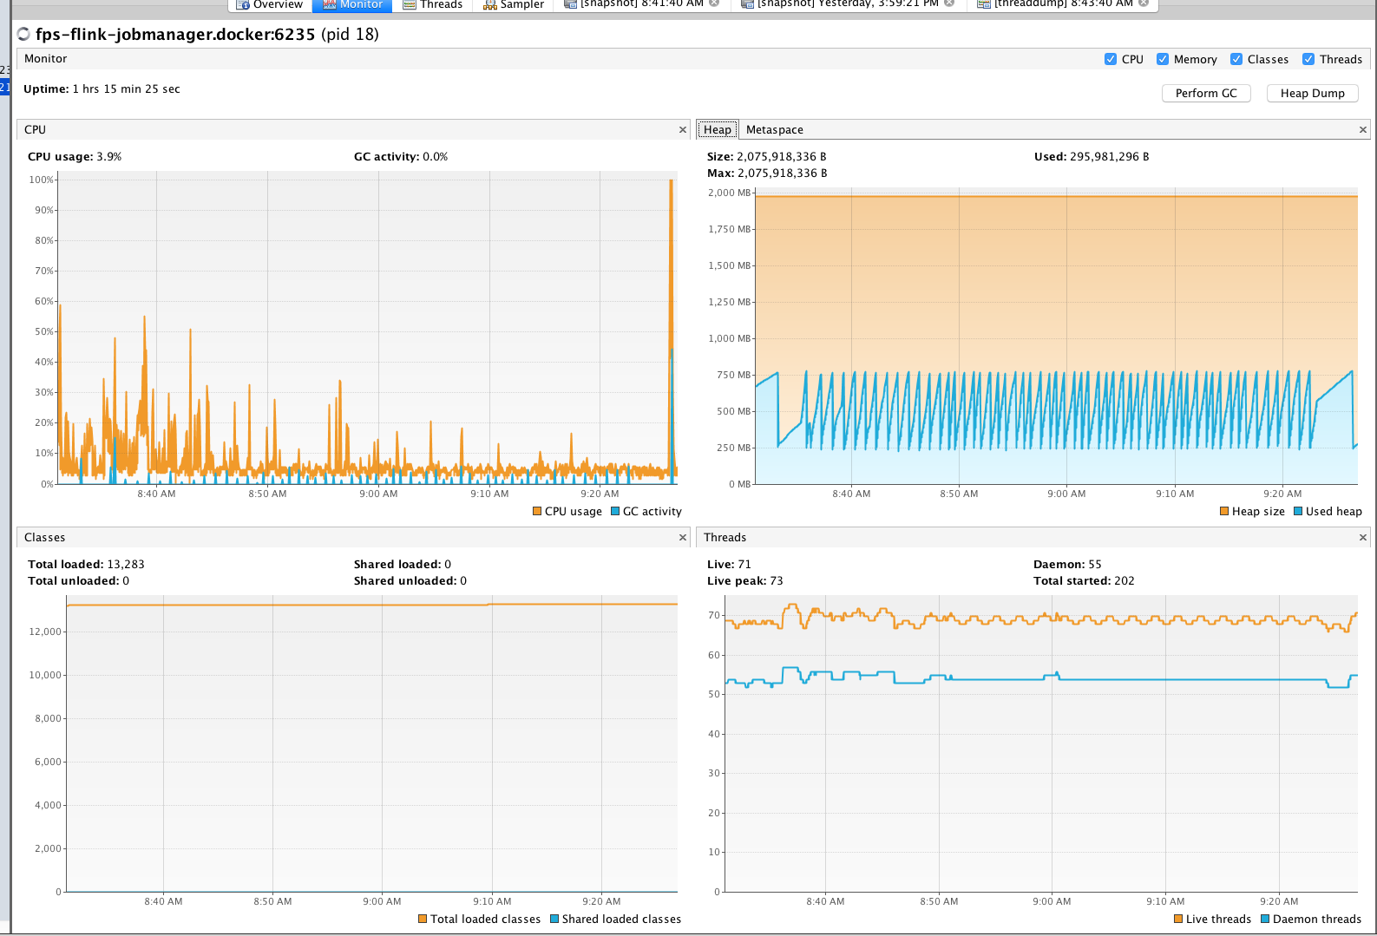This screenshot has width=1377, height=936.
Task: Click the Shared loaded classes legend swatch
Action: (x=554, y=920)
